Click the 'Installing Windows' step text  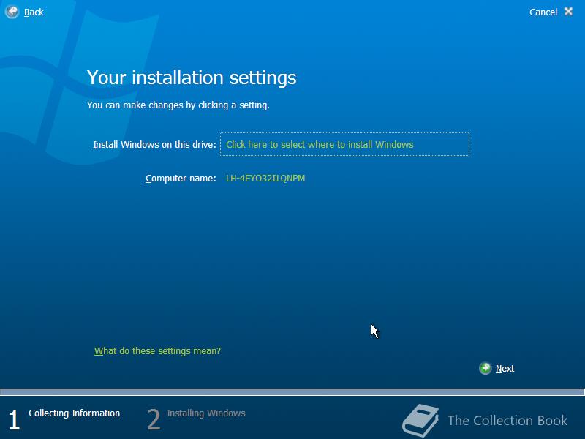point(206,413)
